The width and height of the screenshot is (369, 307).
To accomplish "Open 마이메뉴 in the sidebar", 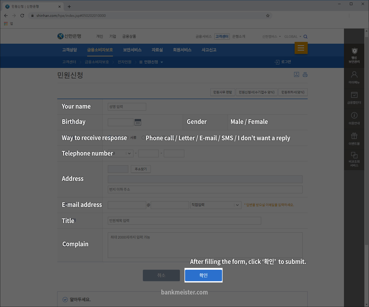I will coord(354,78).
